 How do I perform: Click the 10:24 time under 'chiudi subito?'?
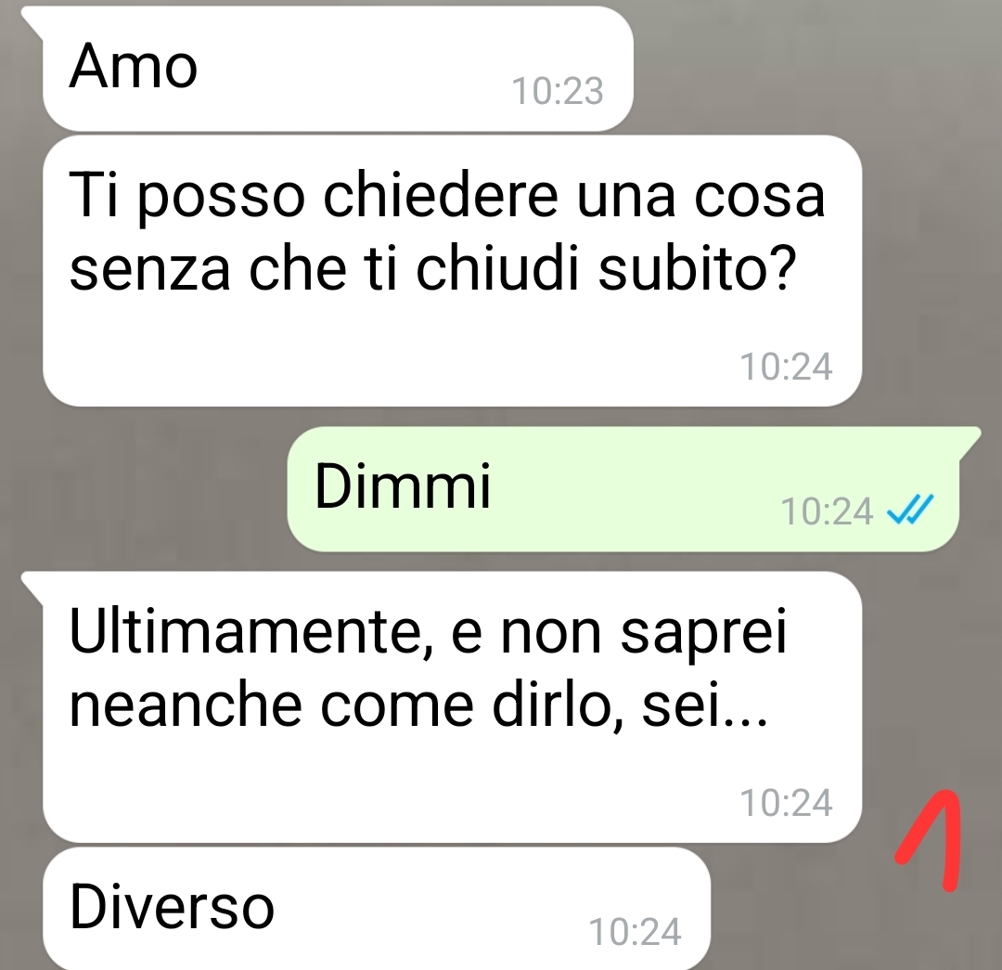coord(786,367)
